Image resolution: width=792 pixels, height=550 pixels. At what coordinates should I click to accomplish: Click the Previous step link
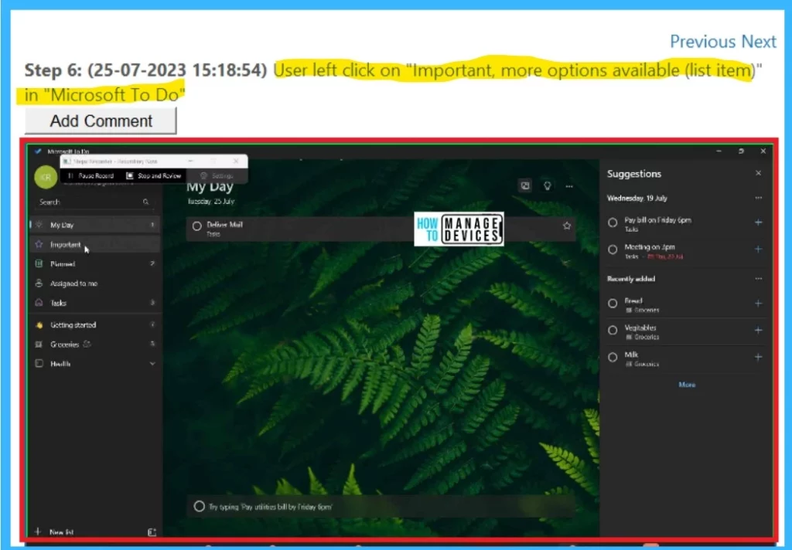pyautogui.click(x=703, y=42)
